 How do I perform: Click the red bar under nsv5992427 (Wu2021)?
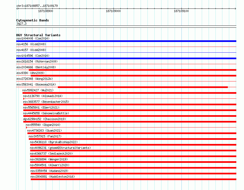click(x=129, y=93)
